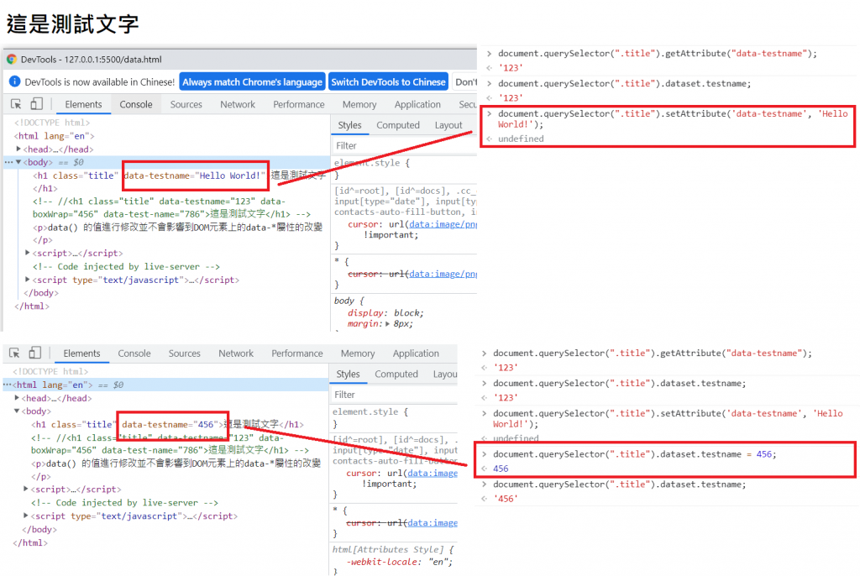The image size is (860, 576).
Task: Toggle the device toolbar icon in the upper DevTools panel
Action: [x=36, y=104]
